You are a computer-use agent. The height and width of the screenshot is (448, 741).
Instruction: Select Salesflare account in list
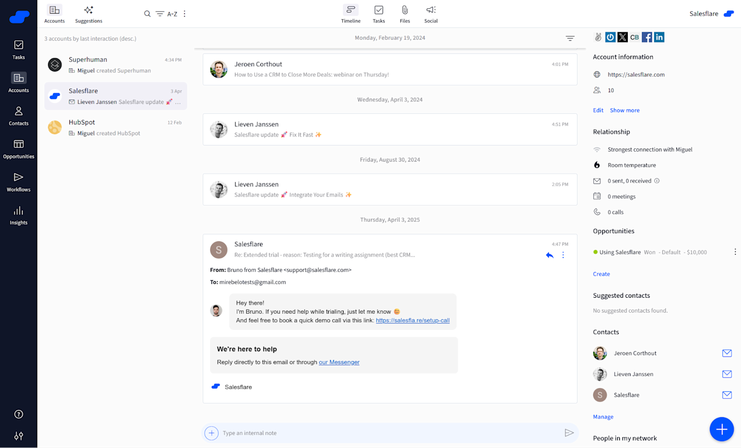(x=115, y=96)
